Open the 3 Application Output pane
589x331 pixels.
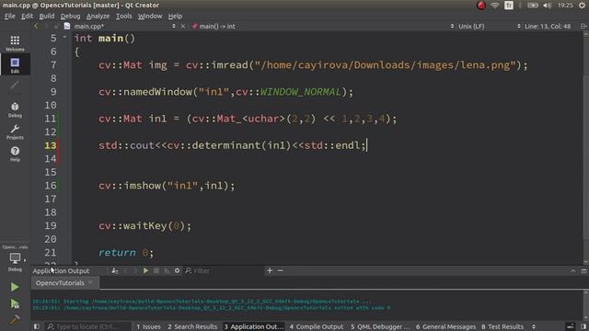254,326
